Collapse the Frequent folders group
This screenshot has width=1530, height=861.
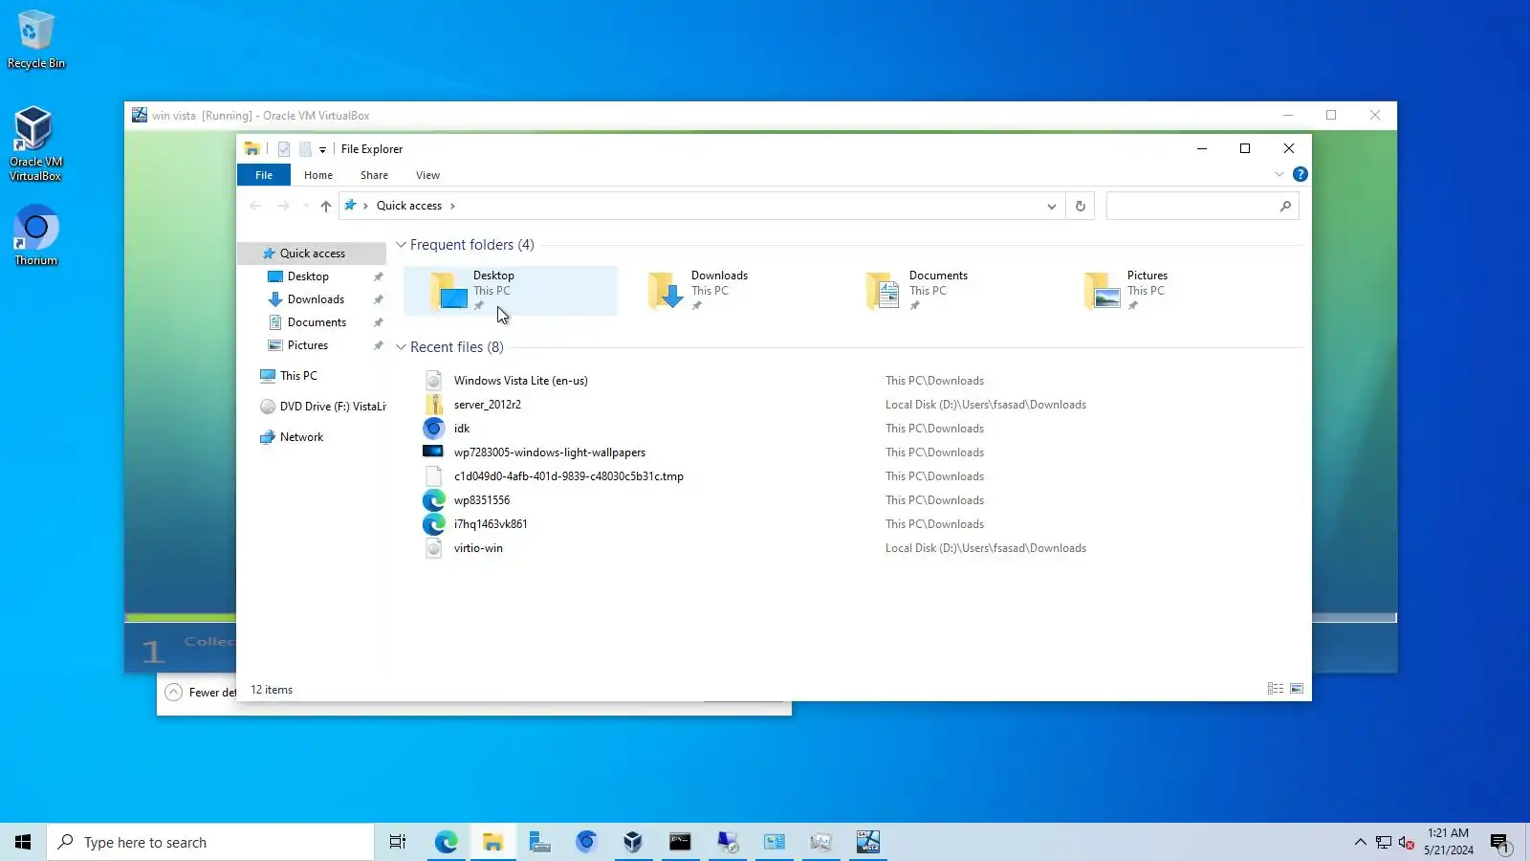click(x=402, y=245)
